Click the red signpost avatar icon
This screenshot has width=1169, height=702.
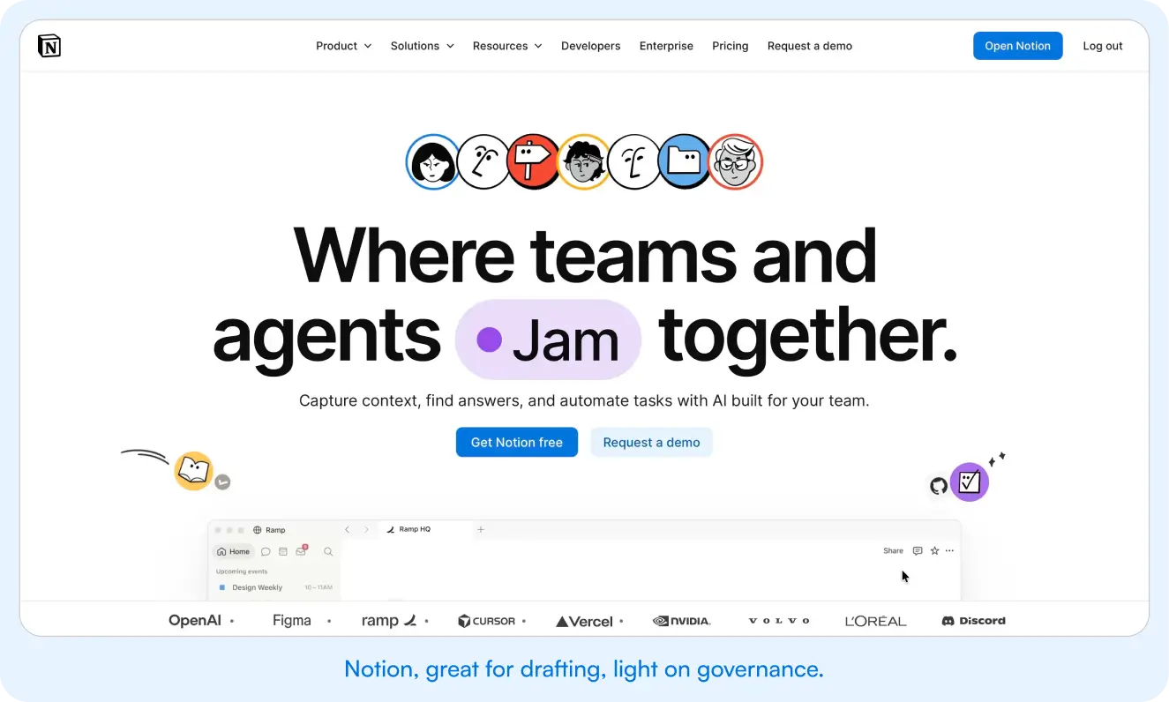pos(534,161)
